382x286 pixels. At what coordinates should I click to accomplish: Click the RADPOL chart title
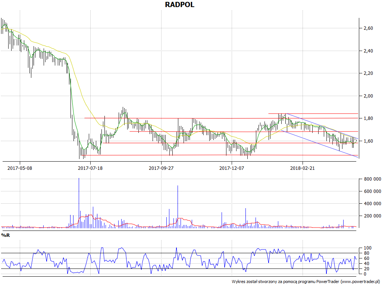(x=179, y=4)
